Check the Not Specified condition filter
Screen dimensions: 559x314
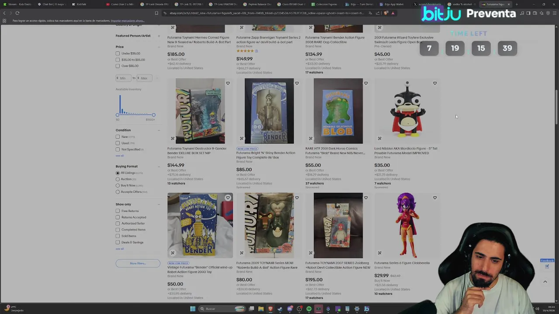click(117, 150)
